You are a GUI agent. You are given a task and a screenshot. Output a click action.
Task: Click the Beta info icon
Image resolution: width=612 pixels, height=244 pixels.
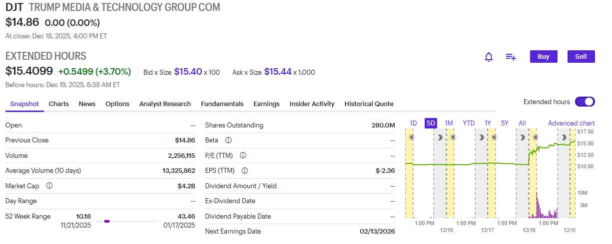point(228,140)
